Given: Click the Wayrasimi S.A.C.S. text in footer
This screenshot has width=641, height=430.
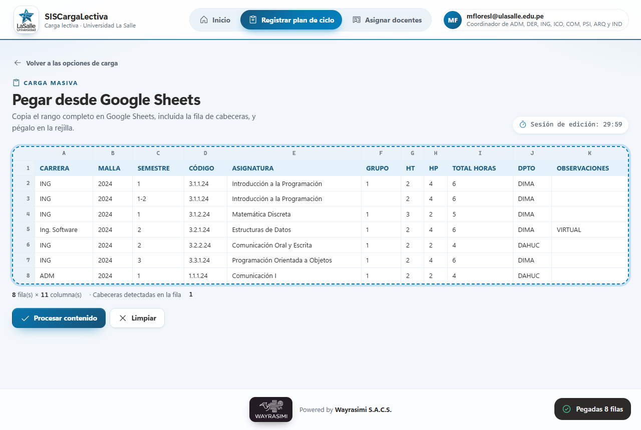Looking at the screenshot, I should tap(363, 409).
